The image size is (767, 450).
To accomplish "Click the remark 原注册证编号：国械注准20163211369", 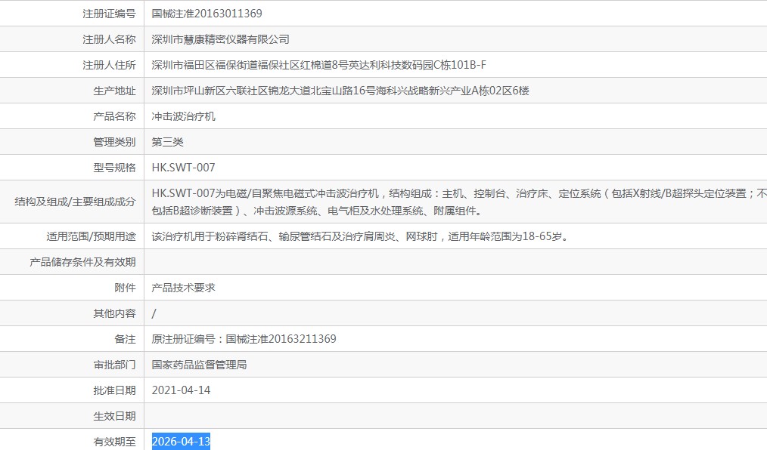I will coord(244,339).
